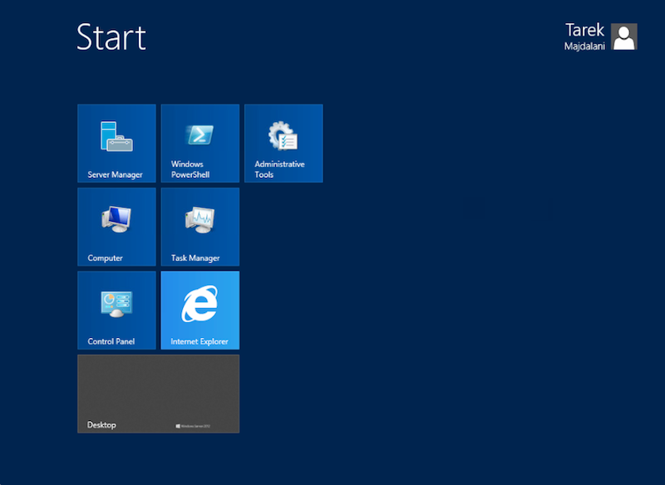Click the user account picture
Viewport: 665px width, 485px height.
tap(624, 37)
